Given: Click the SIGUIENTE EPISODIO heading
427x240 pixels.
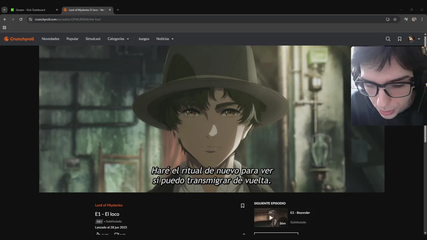Looking at the screenshot, I should tap(270, 203).
